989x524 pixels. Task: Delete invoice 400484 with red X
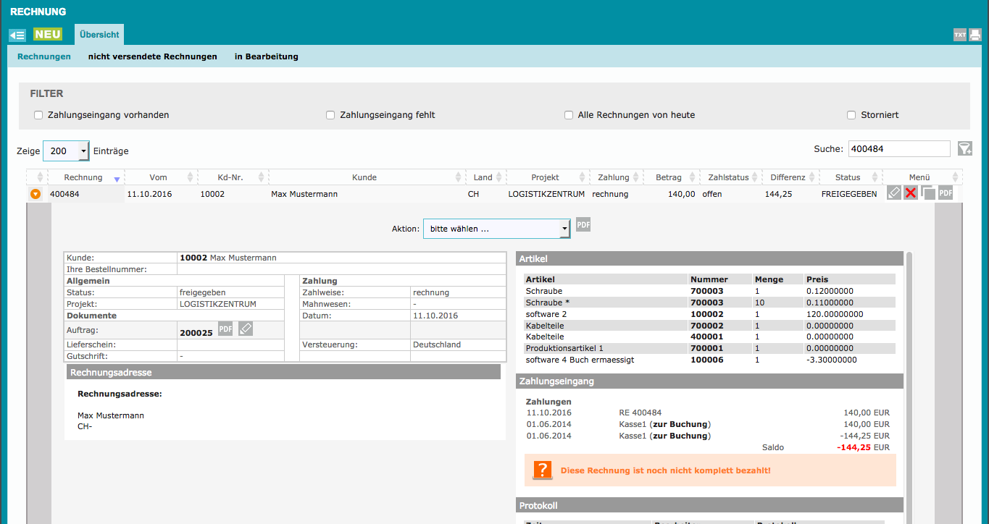coord(911,193)
